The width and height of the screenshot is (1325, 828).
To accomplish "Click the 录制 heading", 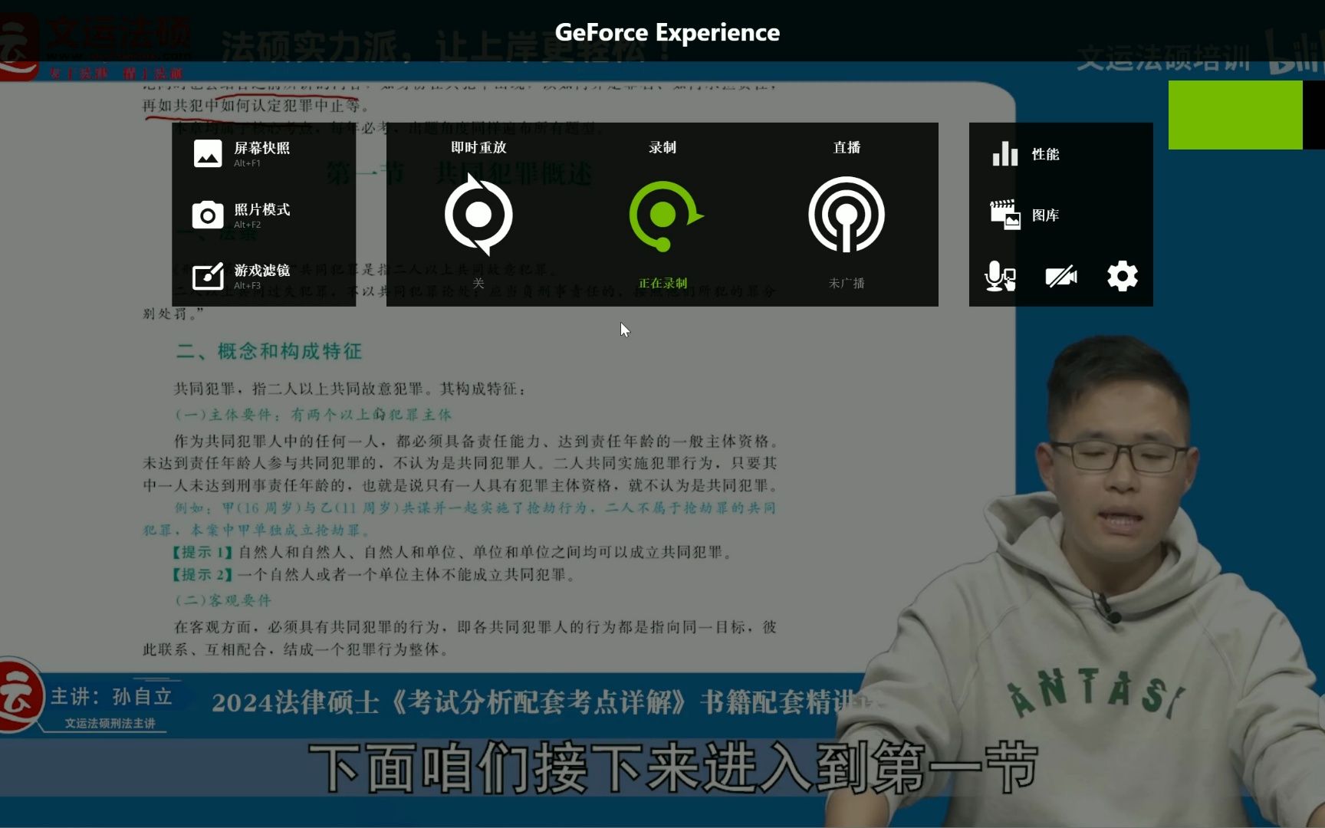I will pyautogui.click(x=662, y=147).
